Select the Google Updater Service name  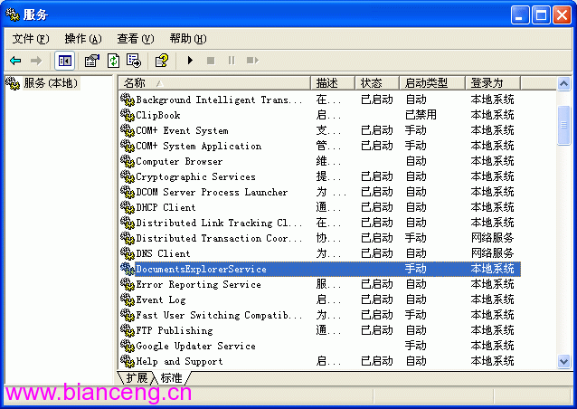tap(195, 346)
